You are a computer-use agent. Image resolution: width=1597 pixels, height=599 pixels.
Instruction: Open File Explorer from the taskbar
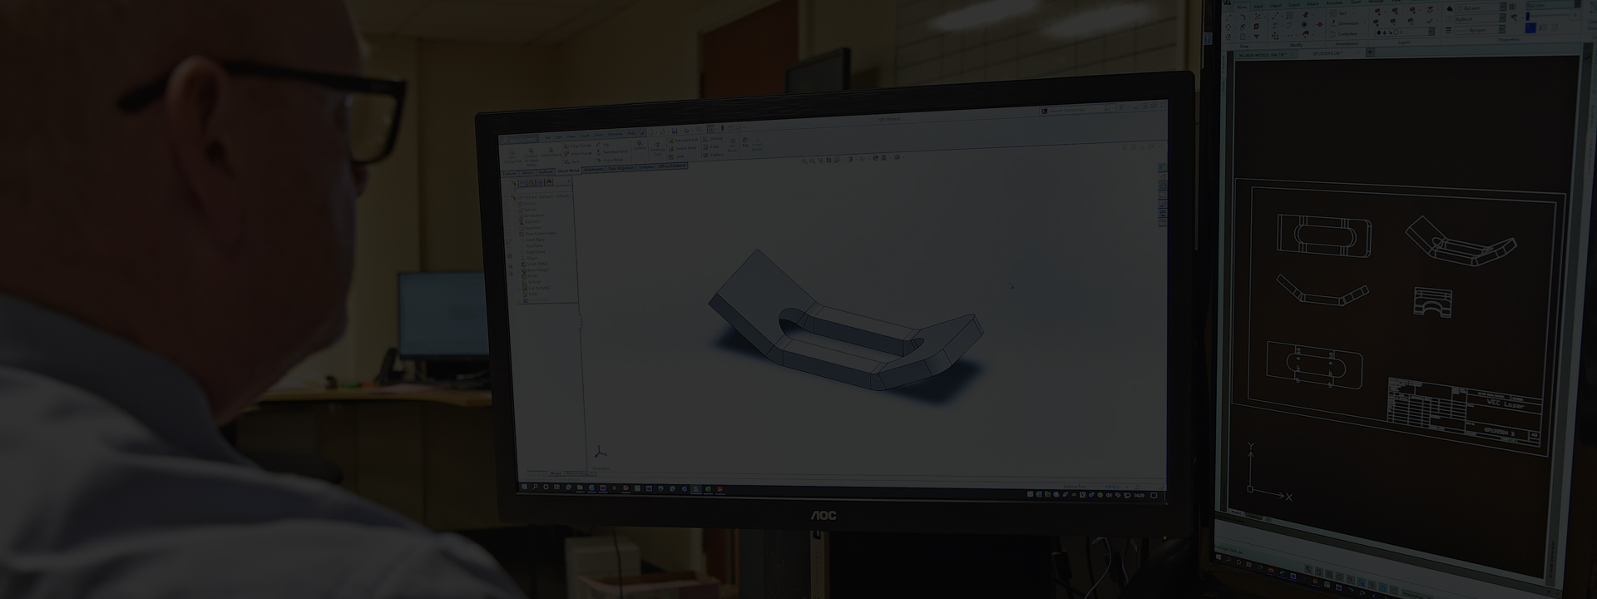point(580,488)
